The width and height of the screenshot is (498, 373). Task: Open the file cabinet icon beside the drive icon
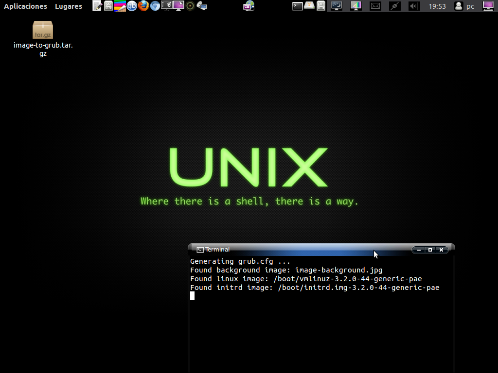(321, 6)
